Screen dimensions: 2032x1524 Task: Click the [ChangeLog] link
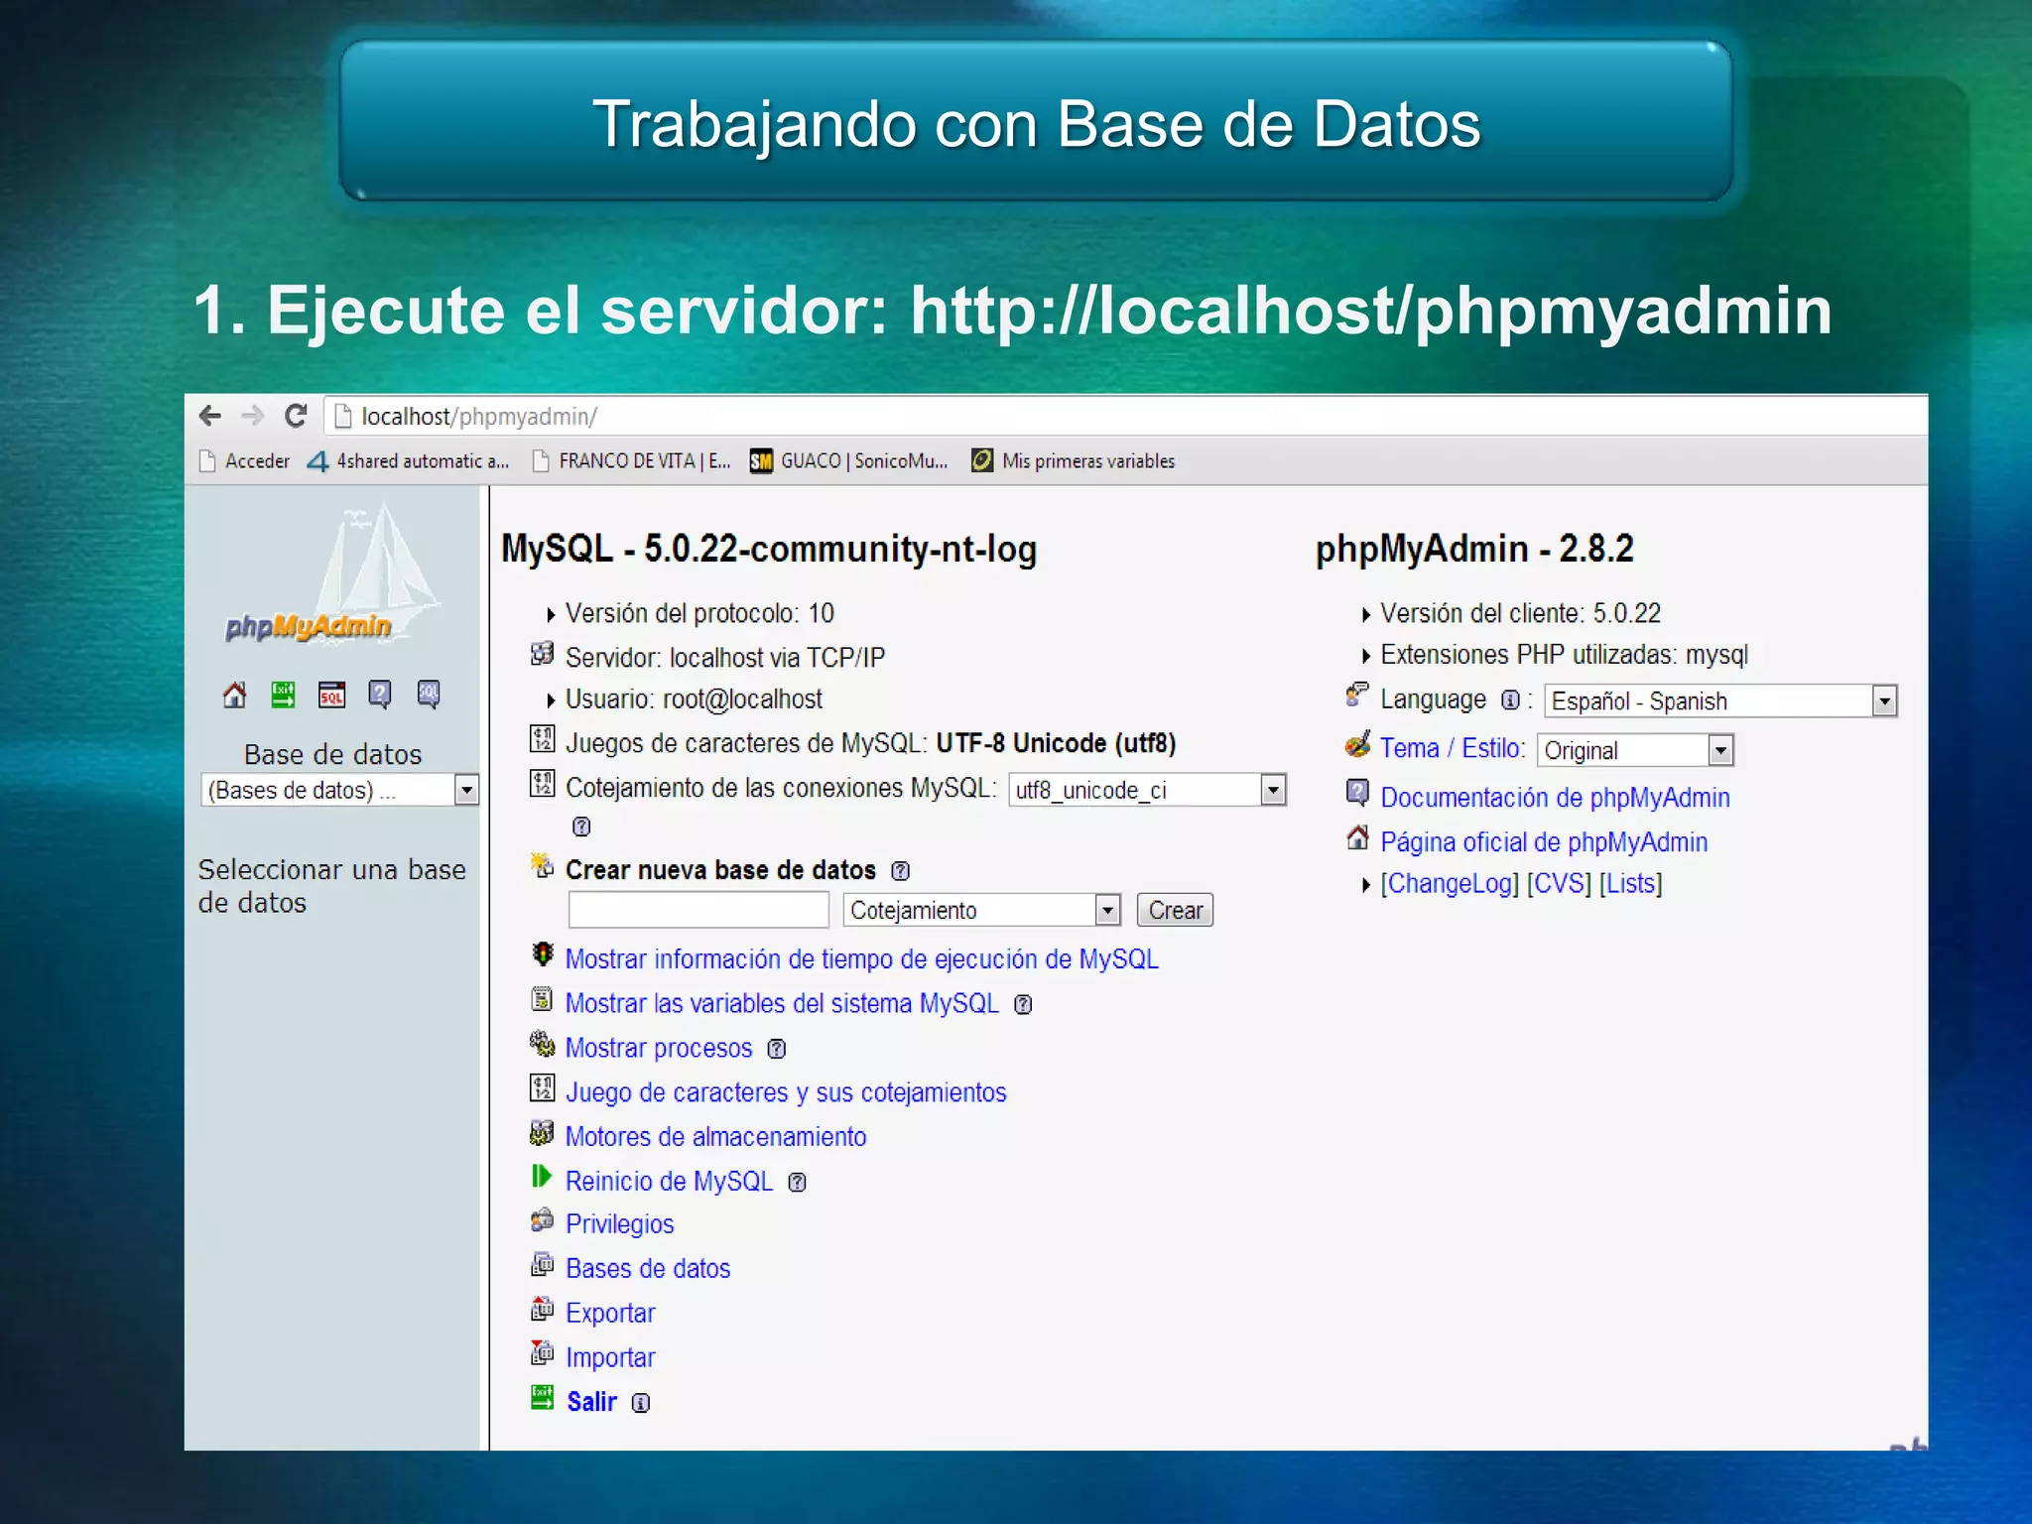pyautogui.click(x=1450, y=884)
